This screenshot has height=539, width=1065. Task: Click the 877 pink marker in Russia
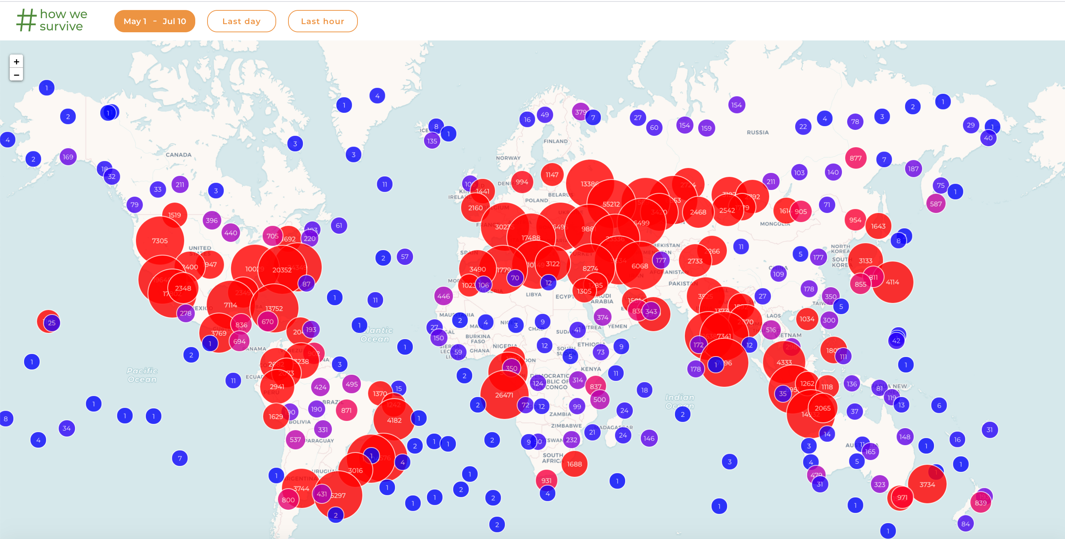click(855, 158)
